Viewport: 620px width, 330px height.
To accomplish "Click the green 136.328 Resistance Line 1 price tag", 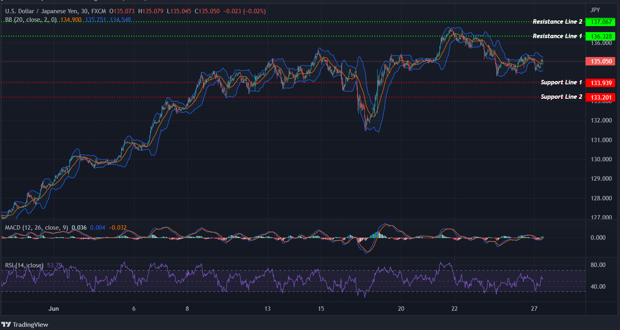I will [x=600, y=36].
